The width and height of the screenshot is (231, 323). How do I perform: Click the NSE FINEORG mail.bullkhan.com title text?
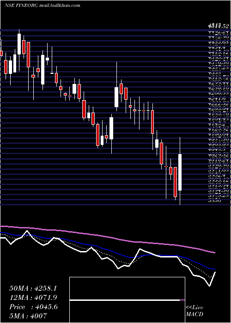point(42,6)
